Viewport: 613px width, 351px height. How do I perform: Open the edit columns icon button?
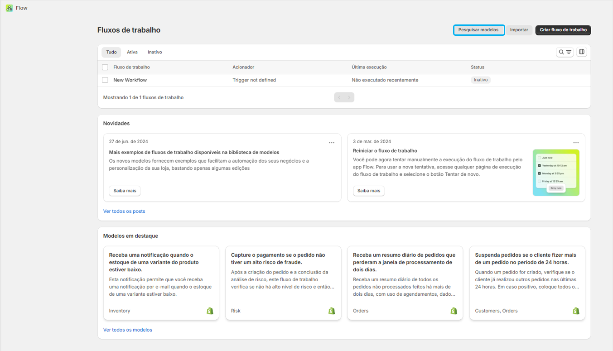coord(582,52)
